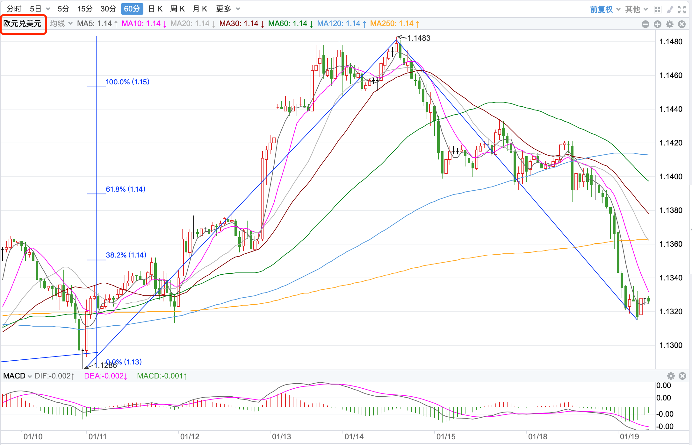Open the 其他 dropdown menu
The image size is (692, 445).
tap(636, 9)
